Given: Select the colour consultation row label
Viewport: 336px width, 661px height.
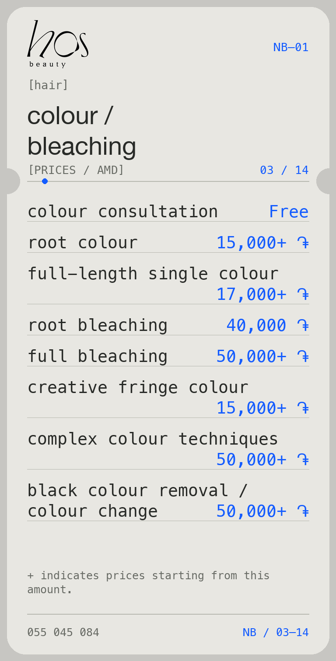Looking at the screenshot, I should click(x=122, y=212).
